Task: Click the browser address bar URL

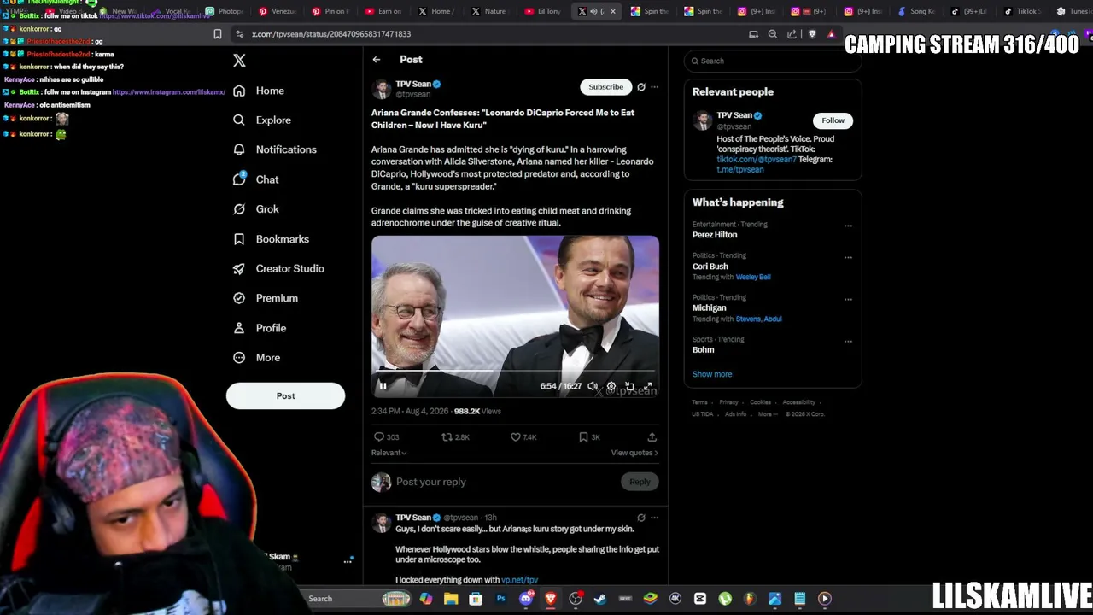Action: tap(331, 34)
